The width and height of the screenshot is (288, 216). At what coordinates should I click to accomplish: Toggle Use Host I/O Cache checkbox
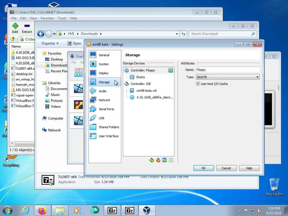(x=198, y=84)
